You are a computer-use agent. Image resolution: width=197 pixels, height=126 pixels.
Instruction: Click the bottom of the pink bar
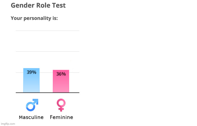[61, 91]
